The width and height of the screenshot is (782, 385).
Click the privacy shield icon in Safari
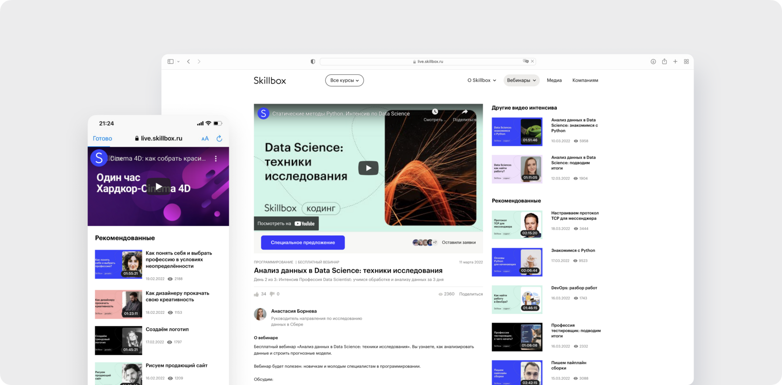(313, 61)
